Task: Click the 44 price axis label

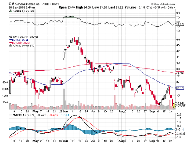Action: point(178,39)
